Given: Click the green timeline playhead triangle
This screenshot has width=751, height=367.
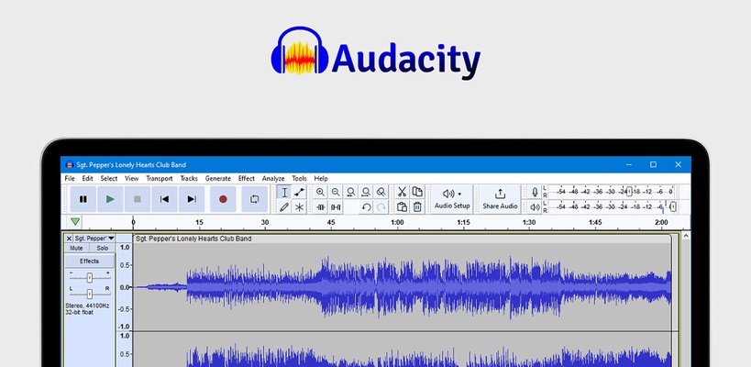Looking at the screenshot, I should coord(75,221).
